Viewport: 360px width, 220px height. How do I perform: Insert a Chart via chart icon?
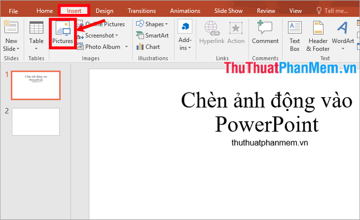140,47
